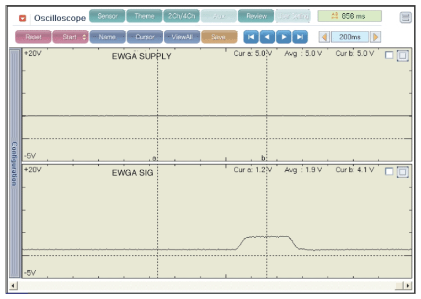Open the panel layout icon at top right
Viewport: 421px width, 299px height.
[406, 18]
